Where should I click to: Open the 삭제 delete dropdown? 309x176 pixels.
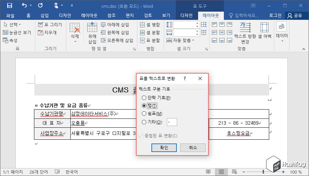pyautogui.click(x=75, y=33)
